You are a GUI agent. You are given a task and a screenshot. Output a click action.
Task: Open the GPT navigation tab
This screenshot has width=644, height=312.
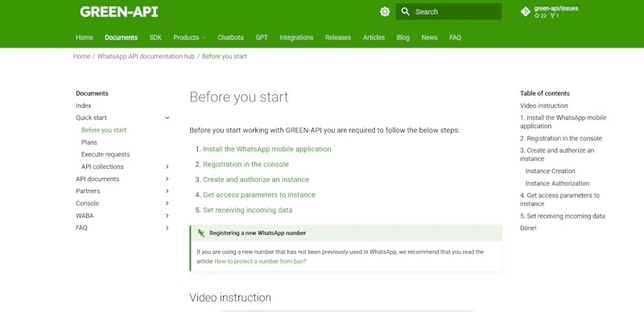[262, 37]
